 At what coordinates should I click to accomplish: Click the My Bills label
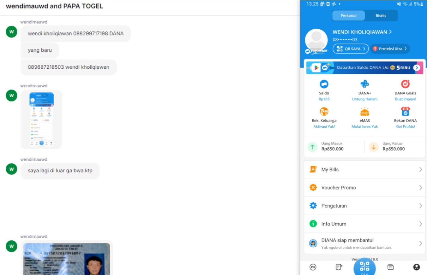point(330,169)
